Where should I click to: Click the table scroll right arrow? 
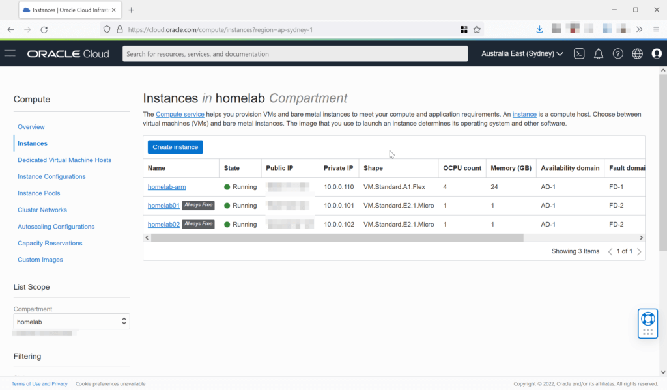tap(641, 237)
